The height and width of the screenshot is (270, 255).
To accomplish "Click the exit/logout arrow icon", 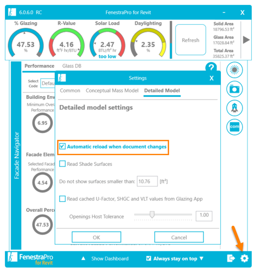I will (231, 258).
